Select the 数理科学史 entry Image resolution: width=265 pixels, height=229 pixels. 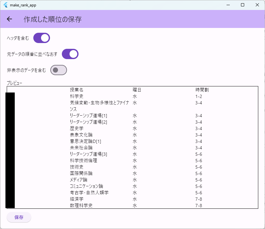[x=81, y=206]
